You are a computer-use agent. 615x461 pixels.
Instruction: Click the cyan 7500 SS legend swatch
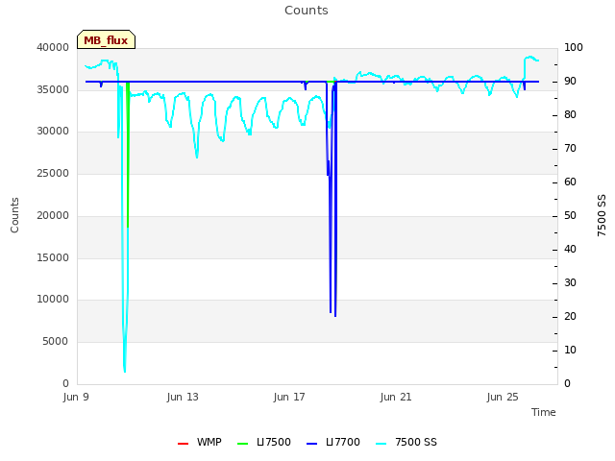coord(381,444)
